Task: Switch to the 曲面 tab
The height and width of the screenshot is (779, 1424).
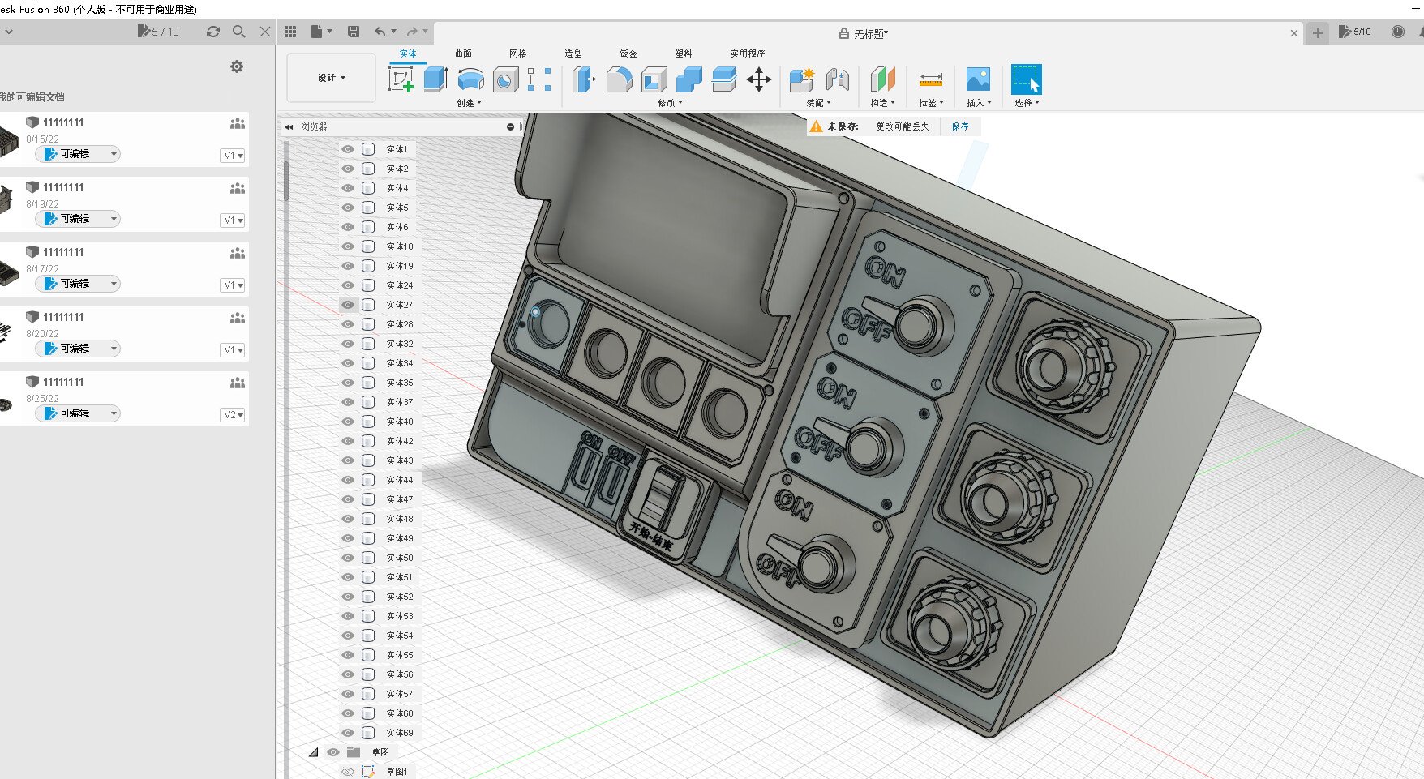Action: [463, 54]
